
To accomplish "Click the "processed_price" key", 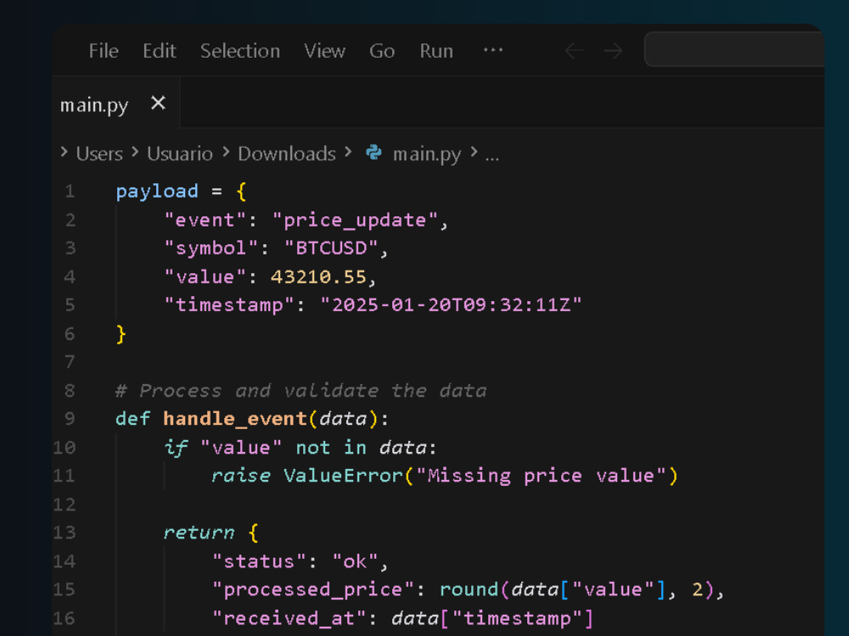I will pos(313,590).
